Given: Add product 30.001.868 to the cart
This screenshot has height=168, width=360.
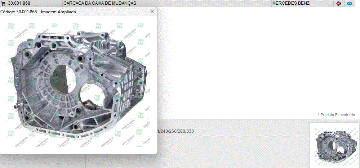Looking at the screenshot, I should (x=3, y=3).
